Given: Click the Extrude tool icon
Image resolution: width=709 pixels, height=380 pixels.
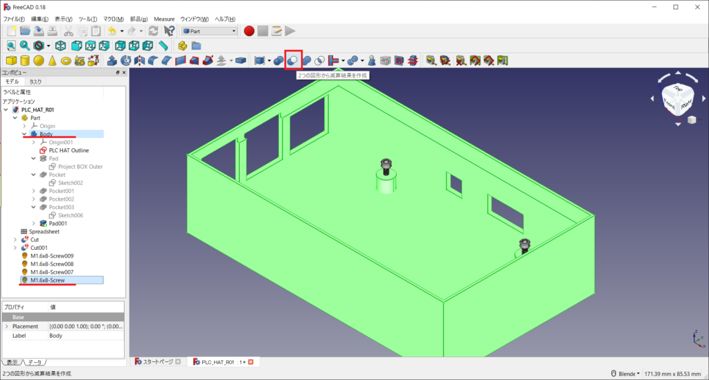Looking at the screenshot, I should click(x=111, y=61).
